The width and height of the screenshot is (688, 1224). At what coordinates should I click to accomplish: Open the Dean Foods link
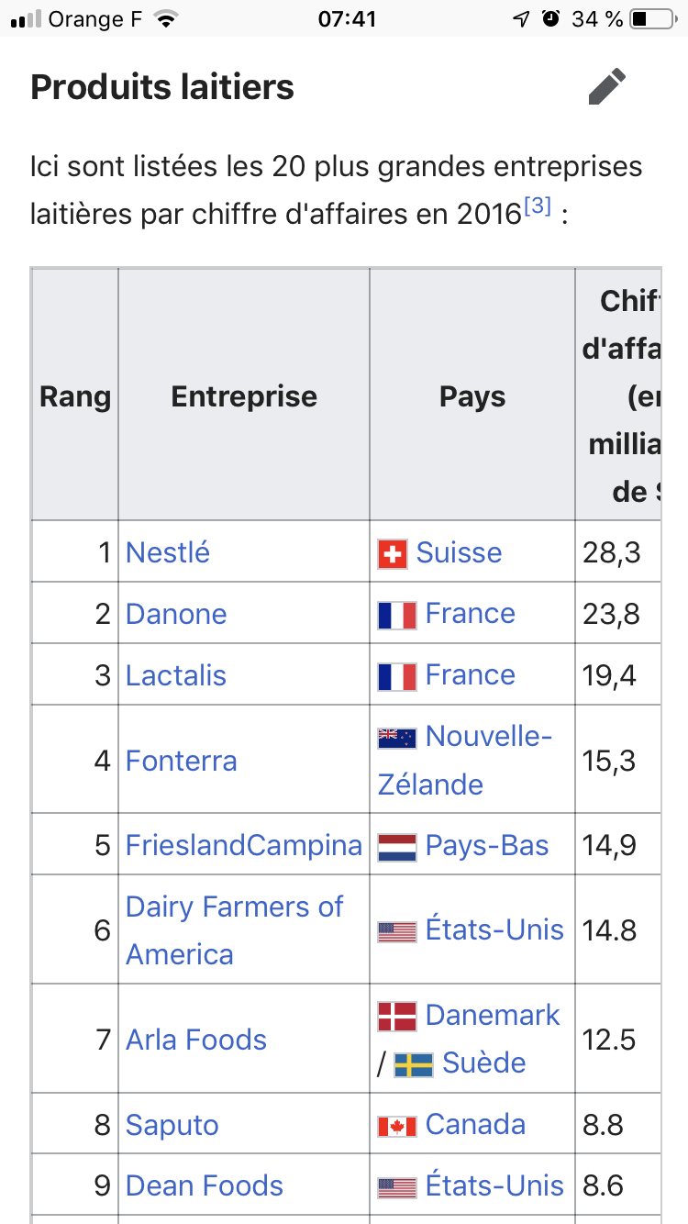205,1185
